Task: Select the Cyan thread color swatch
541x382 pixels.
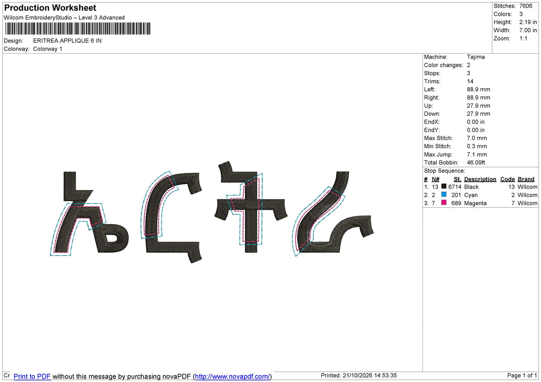Action: (444, 195)
